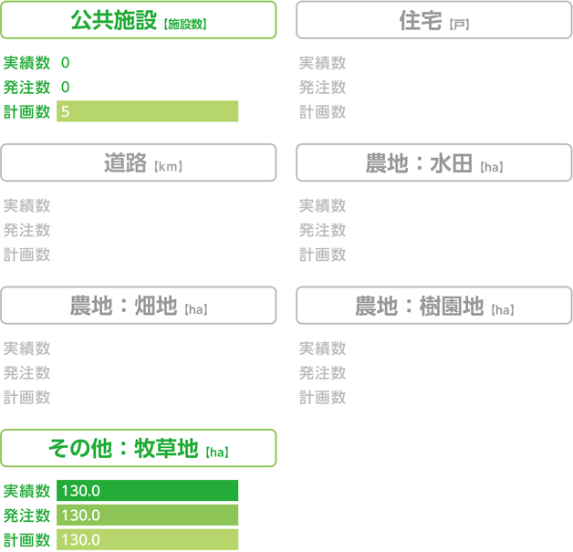Click the 牧草地 発注数 130.0 bar
The image size is (573, 552).
click(x=147, y=516)
